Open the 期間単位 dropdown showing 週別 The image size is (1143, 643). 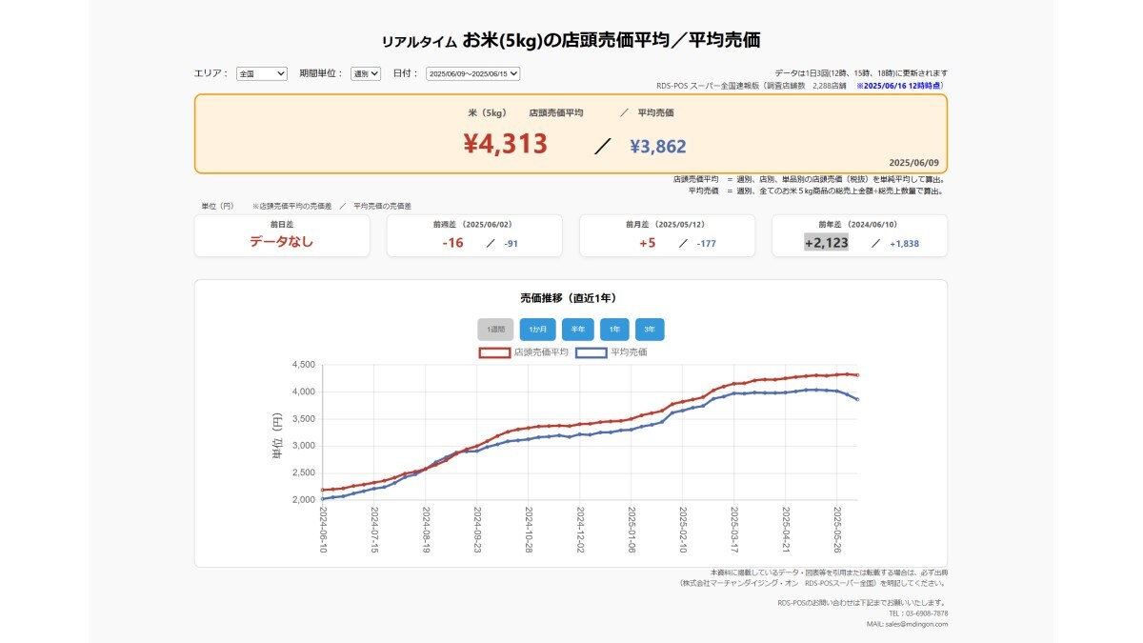pos(364,74)
